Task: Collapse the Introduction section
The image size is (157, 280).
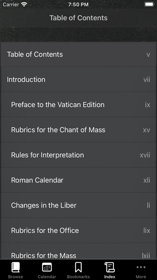Action: (78, 80)
